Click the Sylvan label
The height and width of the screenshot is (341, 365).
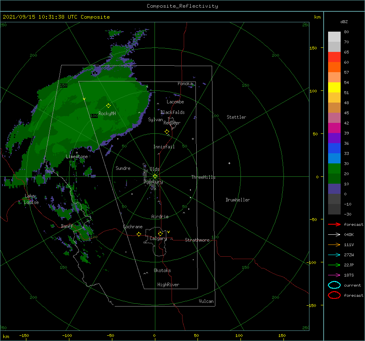point(155,120)
